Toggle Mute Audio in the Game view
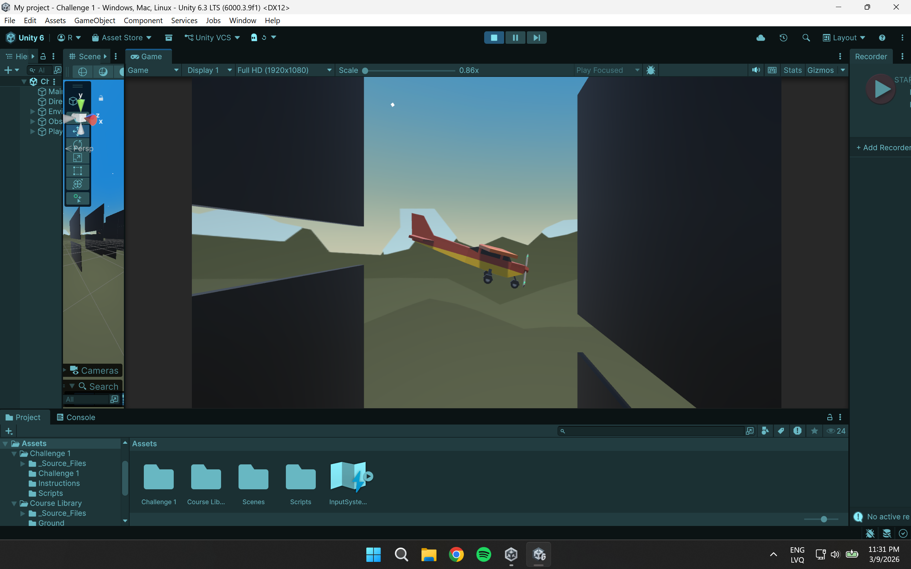This screenshot has height=569, width=911. 756,70
